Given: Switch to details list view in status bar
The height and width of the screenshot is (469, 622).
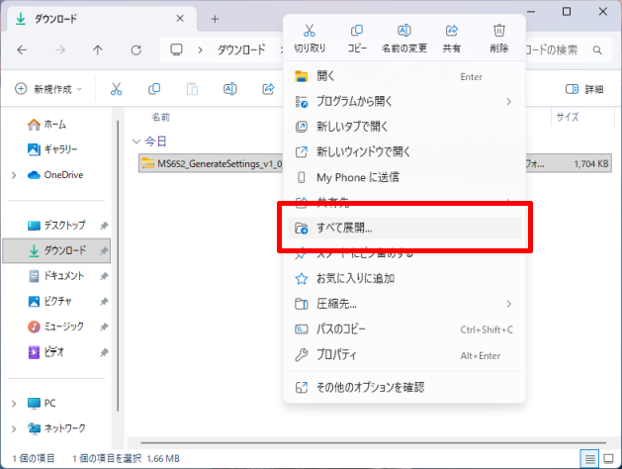Looking at the screenshot, I should point(590,458).
